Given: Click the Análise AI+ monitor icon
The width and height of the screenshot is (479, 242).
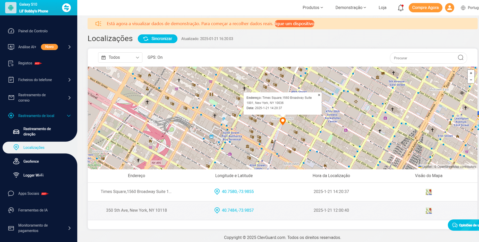Looking at the screenshot, I should [x=11, y=47].
